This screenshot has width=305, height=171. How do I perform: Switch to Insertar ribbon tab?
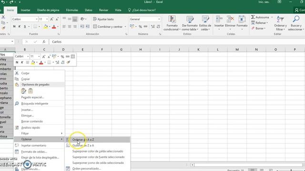[x=25, y=10]
